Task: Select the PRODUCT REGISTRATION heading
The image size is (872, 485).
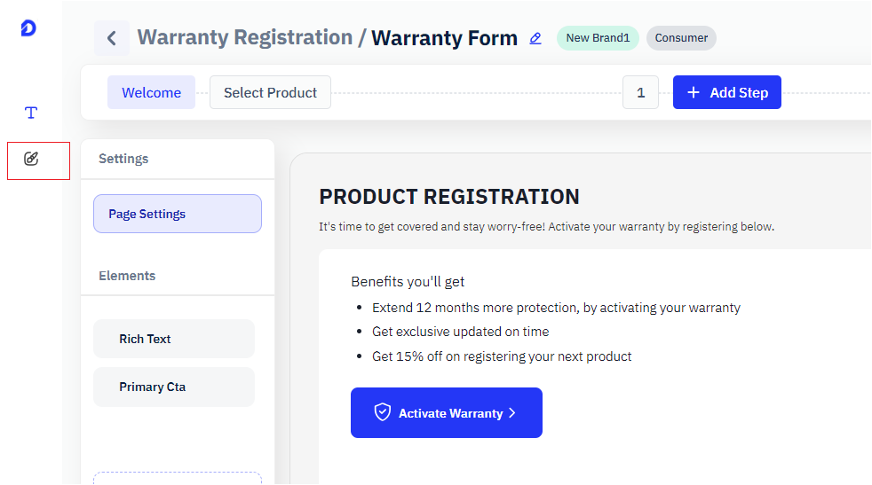Action: 449,197
